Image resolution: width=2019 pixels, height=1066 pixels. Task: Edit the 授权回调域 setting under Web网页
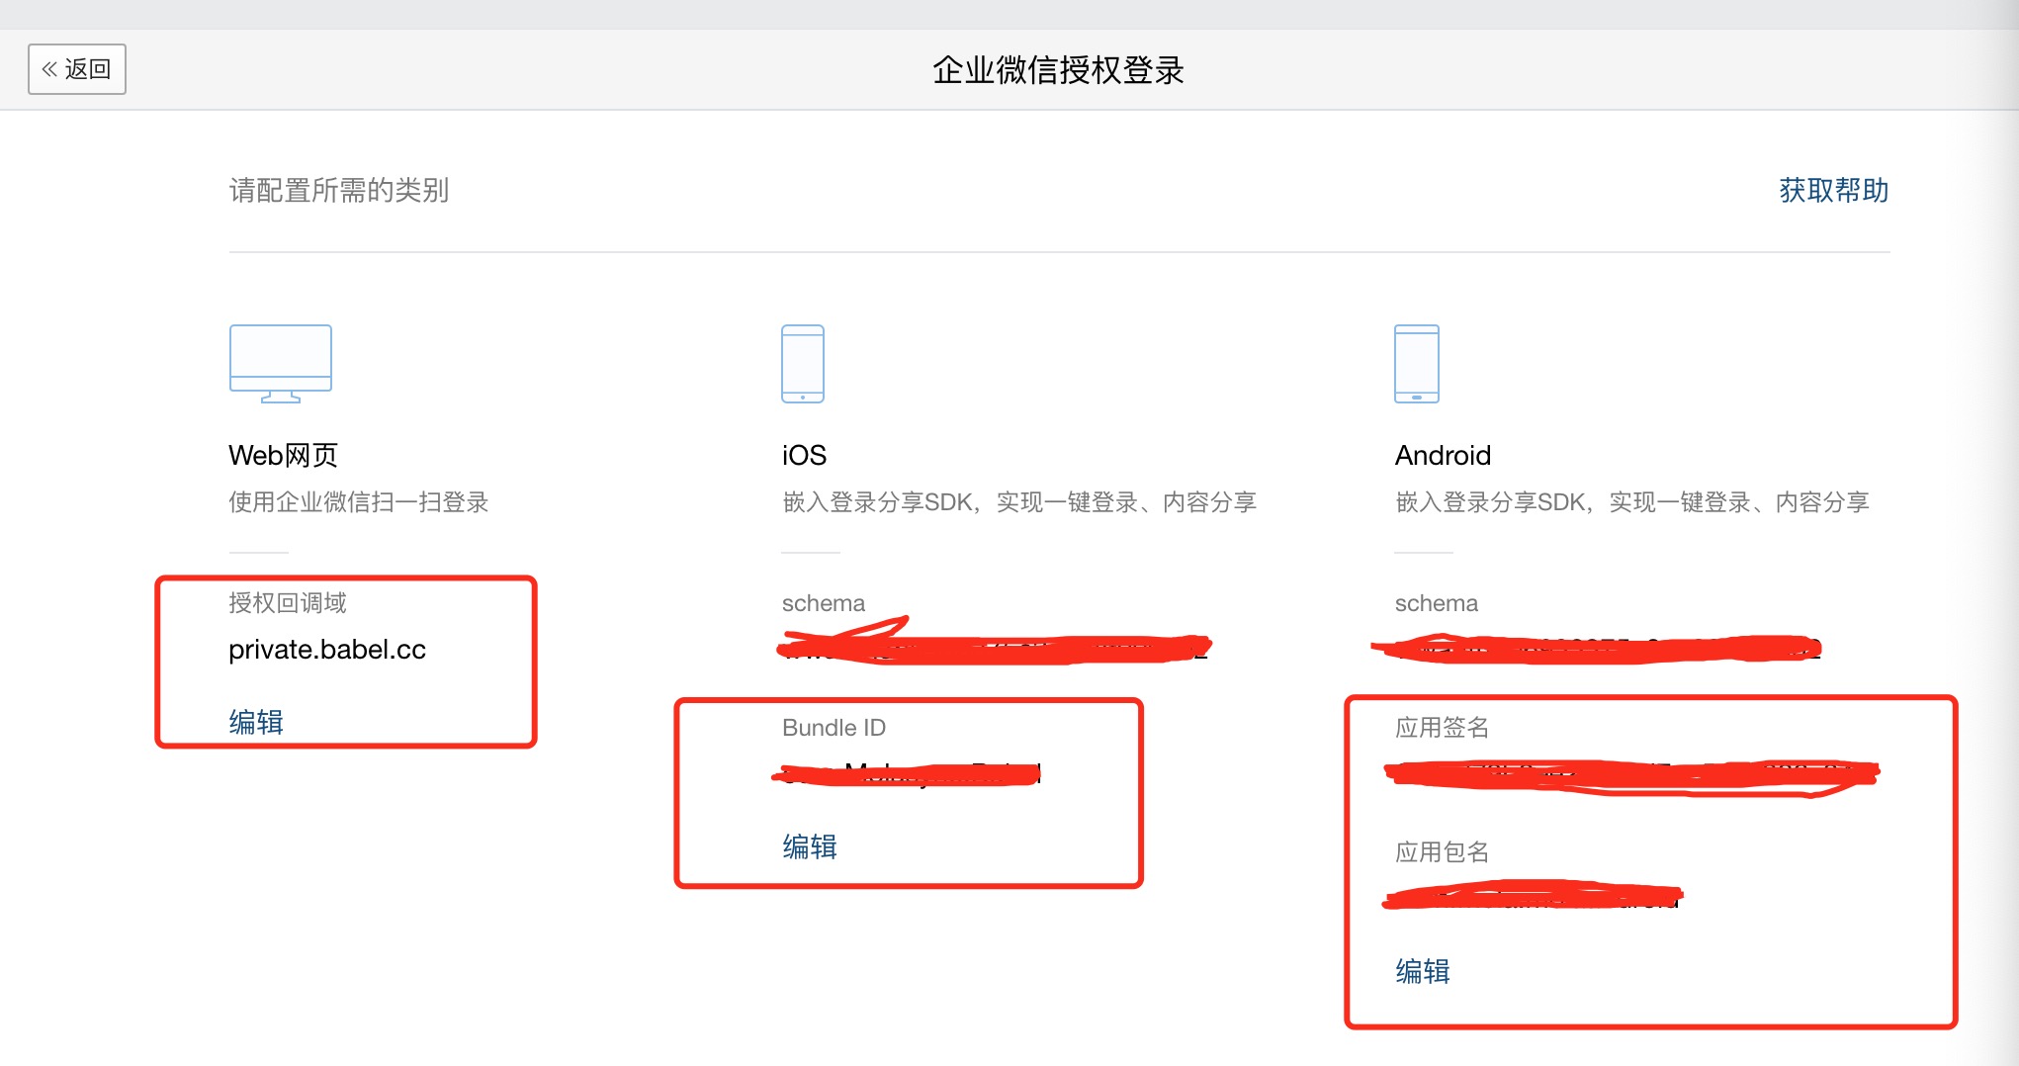click(256, 722)
